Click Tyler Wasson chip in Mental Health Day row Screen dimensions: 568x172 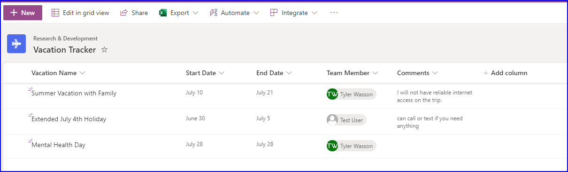coord(351,146)
